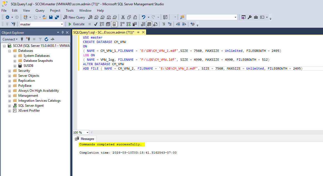Click the Execute query button
Viewport: 323px width, 176px height.
click(76, 24)
